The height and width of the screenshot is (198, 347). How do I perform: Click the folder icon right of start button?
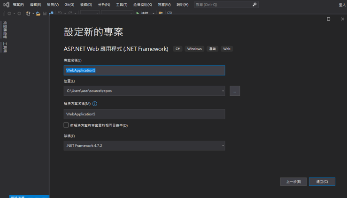pyautogui.click(x=161, y=13)
